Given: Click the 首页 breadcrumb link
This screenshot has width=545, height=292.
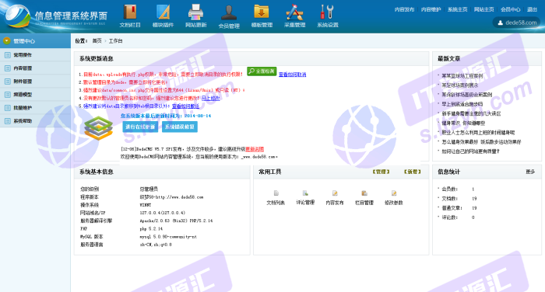Looking at the screenshot, I should click(x=97, y=41).
